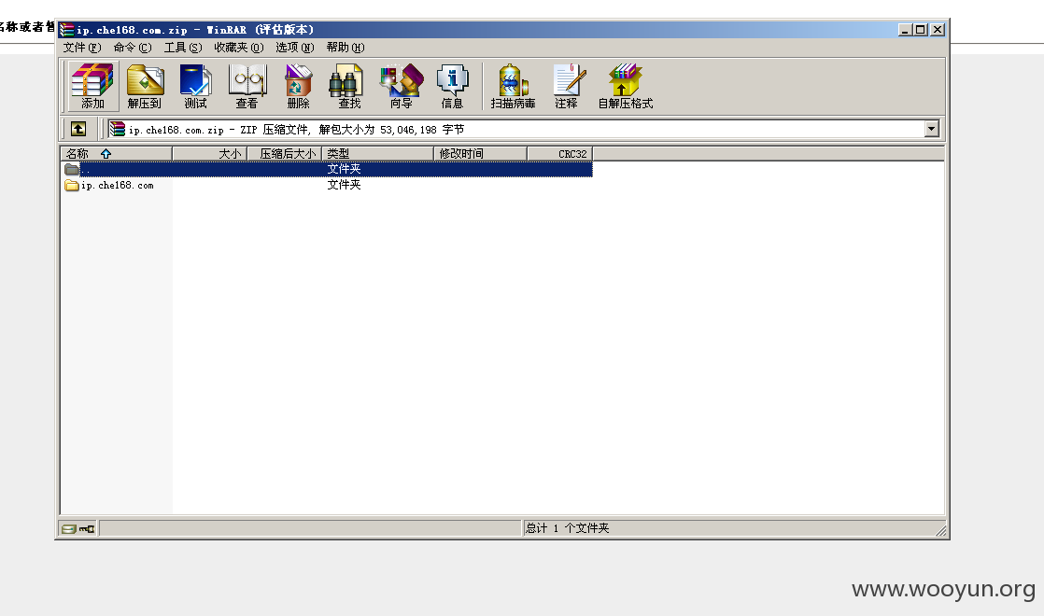Select the ip.che168.com folder name
This screenshot has width=1044, height=616.
117,186
